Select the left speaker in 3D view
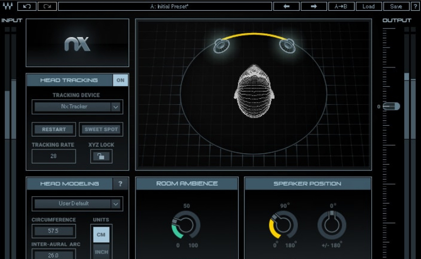Image resolution: width=421 pixels, height=259 pixels. [x=221, y=46]
